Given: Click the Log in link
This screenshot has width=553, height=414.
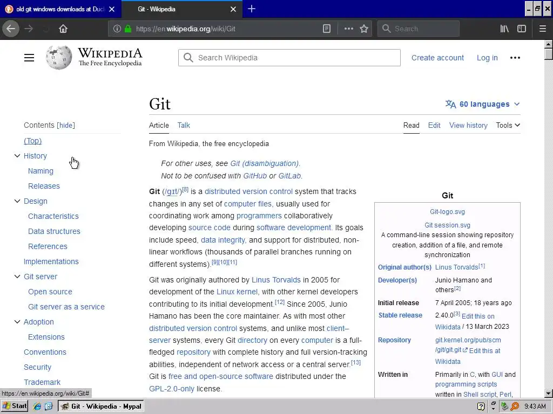Looking at the screenshot, I should click(x=487, y=58).
